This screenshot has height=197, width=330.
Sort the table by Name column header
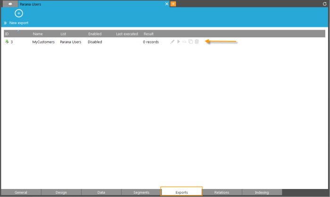(x=37, y=34)
